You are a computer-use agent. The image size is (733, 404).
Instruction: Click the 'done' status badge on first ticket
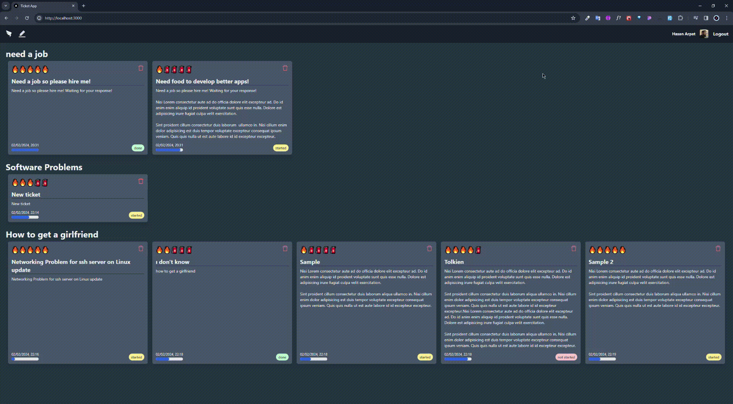pos(138,148)
